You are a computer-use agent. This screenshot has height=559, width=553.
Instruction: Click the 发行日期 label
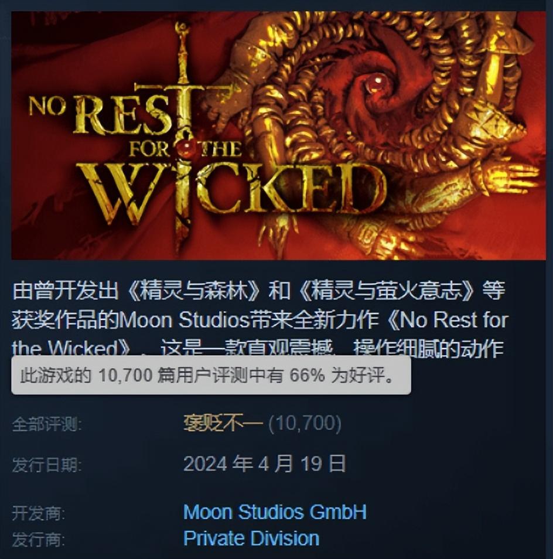pyautogui.click(x=47, y=465)
